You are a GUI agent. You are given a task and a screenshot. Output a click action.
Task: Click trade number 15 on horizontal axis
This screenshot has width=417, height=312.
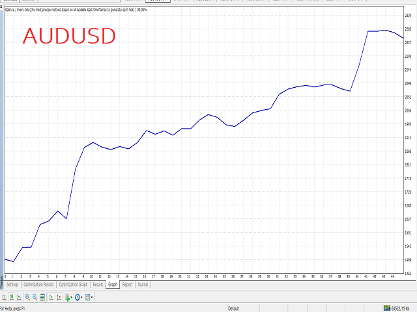[136, 276]
